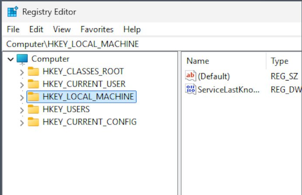The height and width of the screenshot is (195, 302).
Task: Click the address bar showing Computer\HKEY_LOCAL_MACHINE
Action: coord(152,44)
